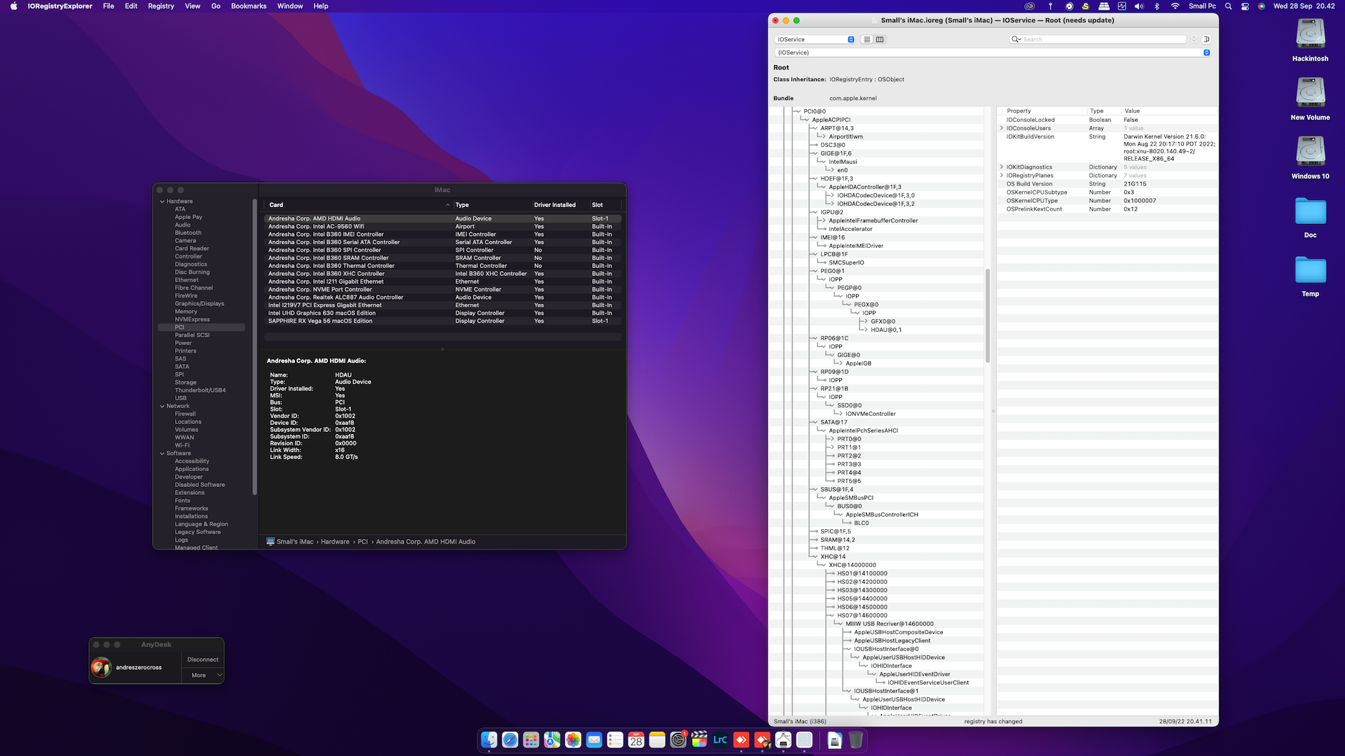This screenshot has height=756, width=1345.
Task: Open System Information from the dock
Action: point(783,740)
